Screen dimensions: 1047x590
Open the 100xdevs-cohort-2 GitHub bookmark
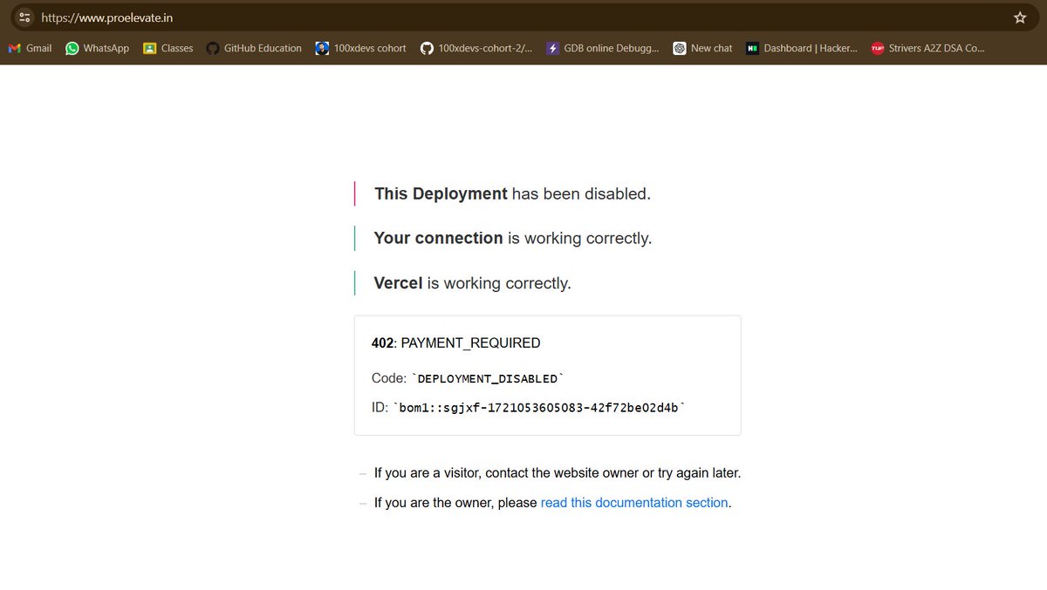[476, 49]
